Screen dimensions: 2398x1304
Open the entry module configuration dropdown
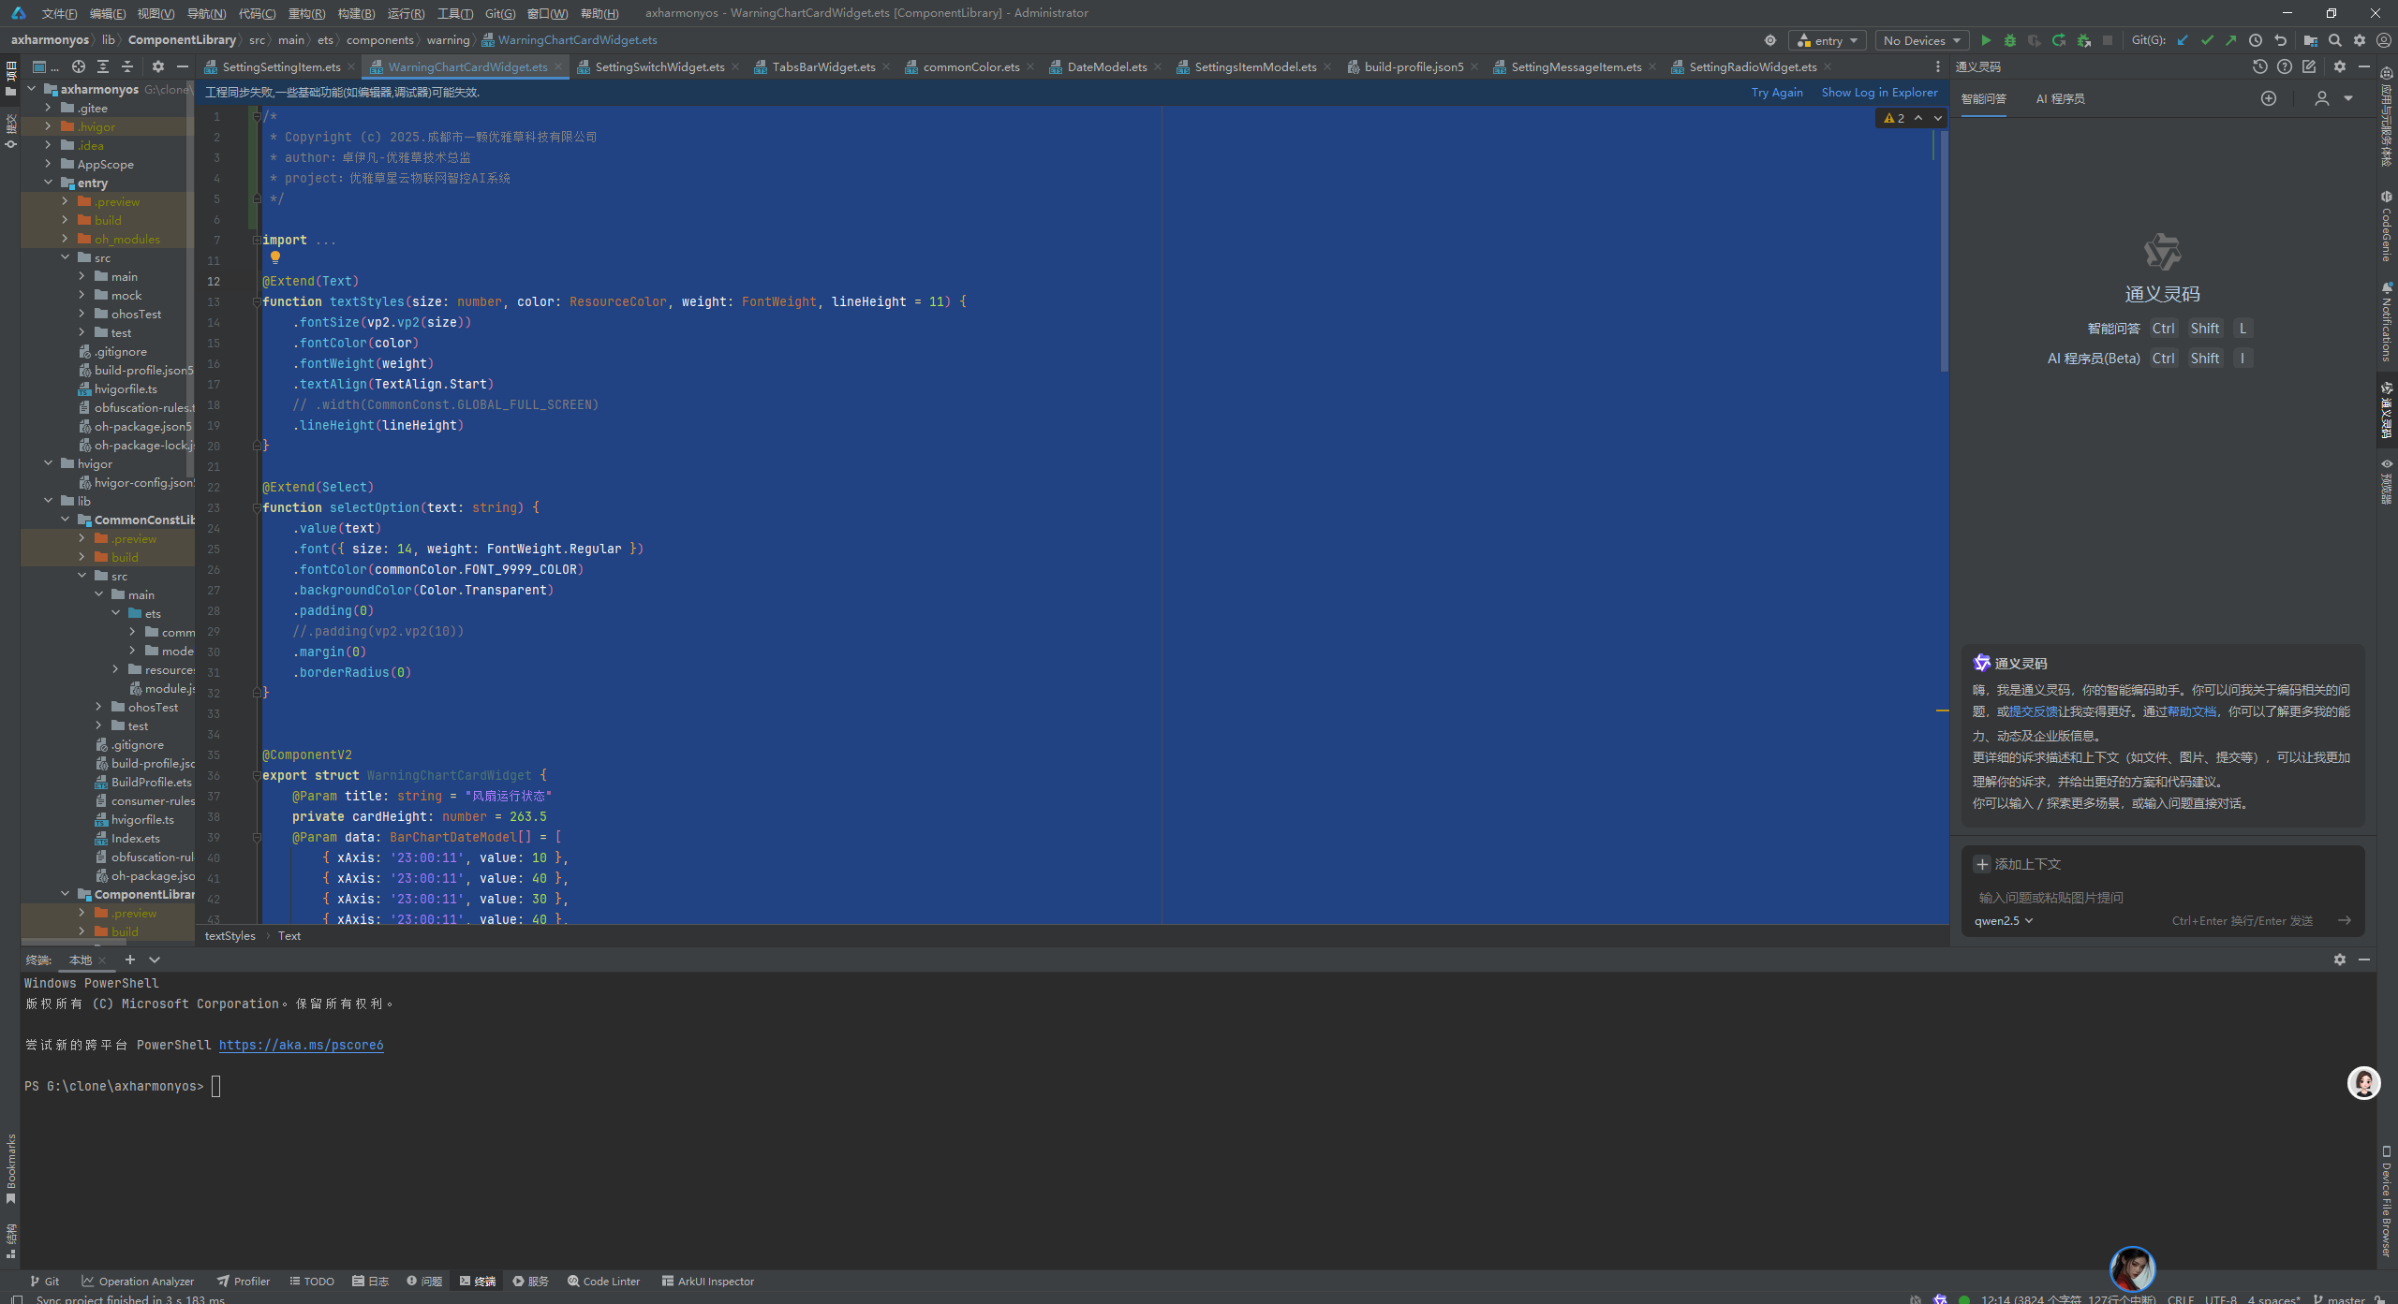tap(1828, 40)
